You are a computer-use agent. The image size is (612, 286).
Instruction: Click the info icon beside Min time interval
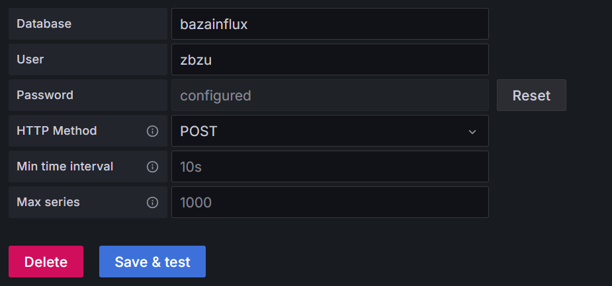152,167
